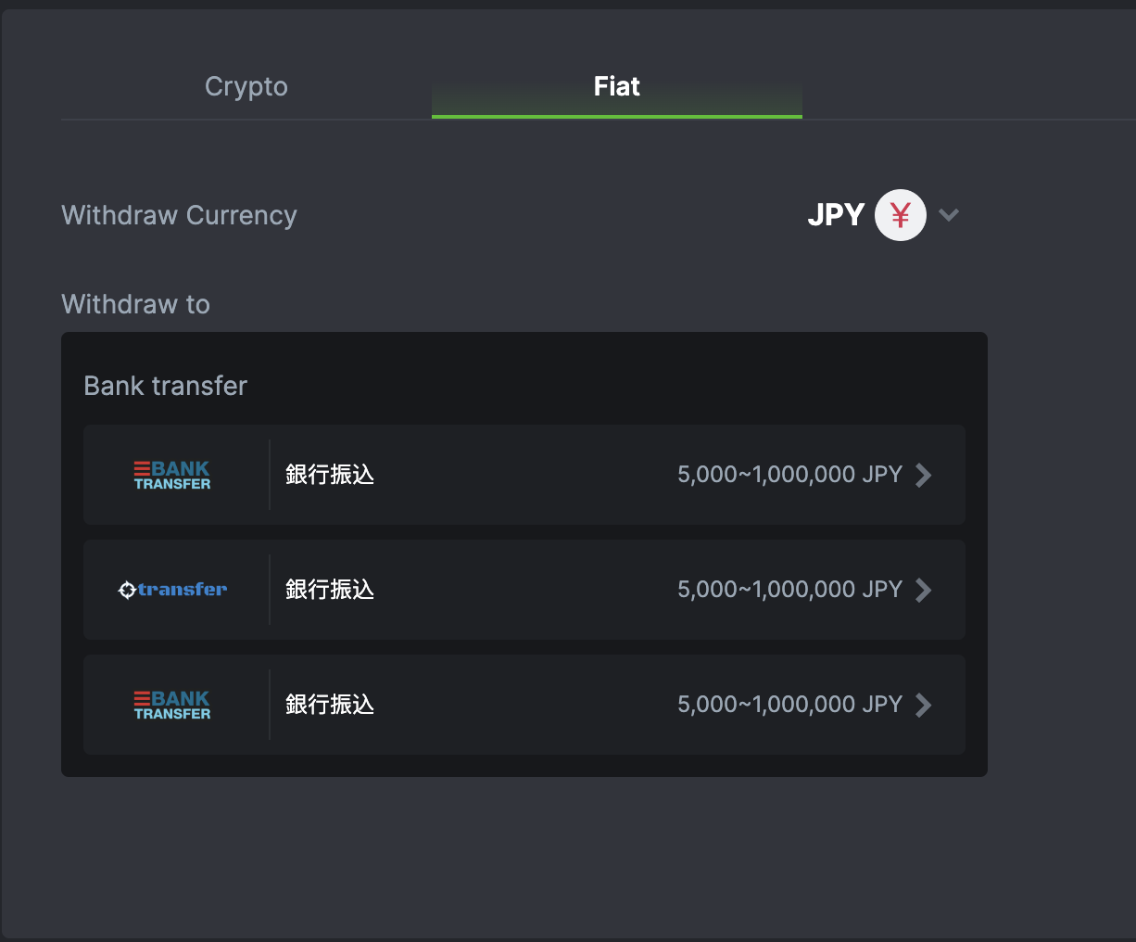Click the "Bank transfer" section heading
The image size is (1136, 942).
(166, 386)
